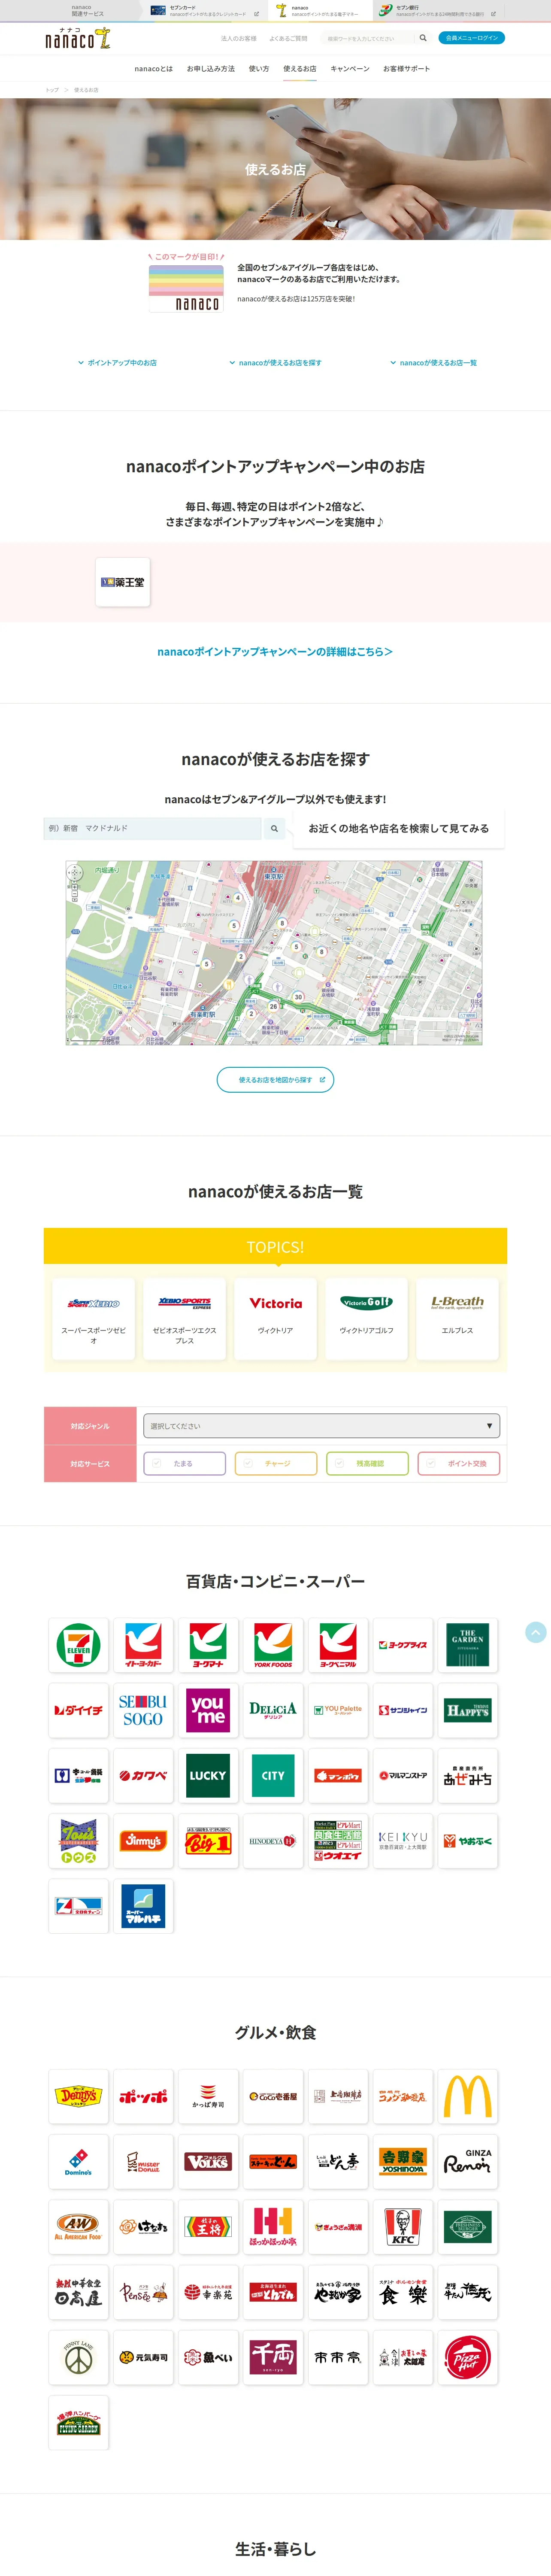The width and height of the screenshot is (551, 2576).
Task: Open the 使えるお店 menu item
Action: 299,69
